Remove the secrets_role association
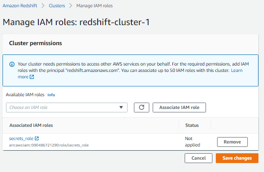This screenshot has width=264, height=172. point(232,142)
